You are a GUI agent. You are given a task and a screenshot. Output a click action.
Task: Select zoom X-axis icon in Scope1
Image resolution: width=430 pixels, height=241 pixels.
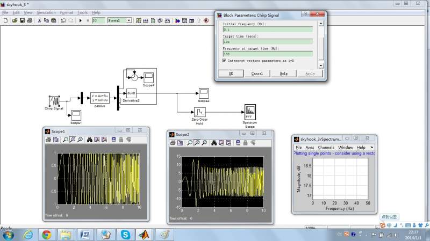pos(73,140)
